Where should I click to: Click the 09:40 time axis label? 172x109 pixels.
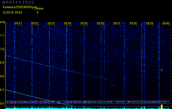click(x=166, y=23)
